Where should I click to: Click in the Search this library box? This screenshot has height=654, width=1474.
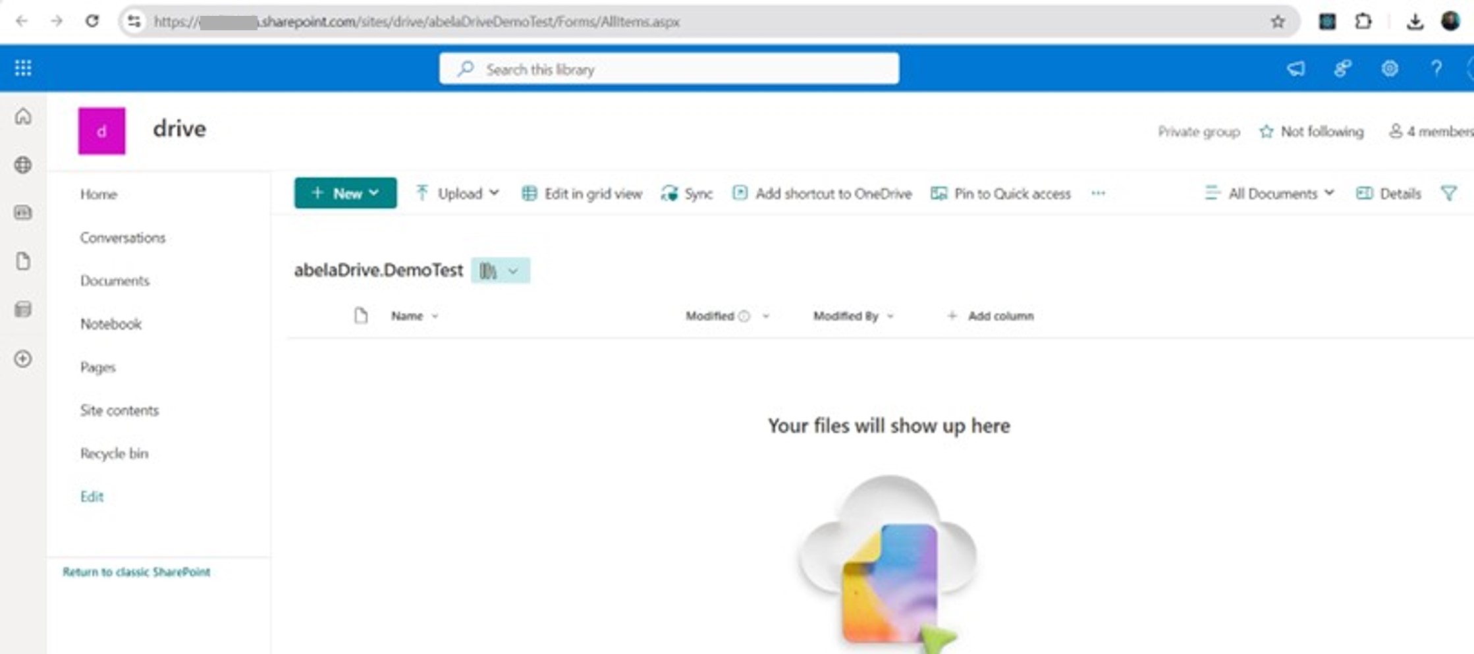pyautogui.click(x=669, y=68)
